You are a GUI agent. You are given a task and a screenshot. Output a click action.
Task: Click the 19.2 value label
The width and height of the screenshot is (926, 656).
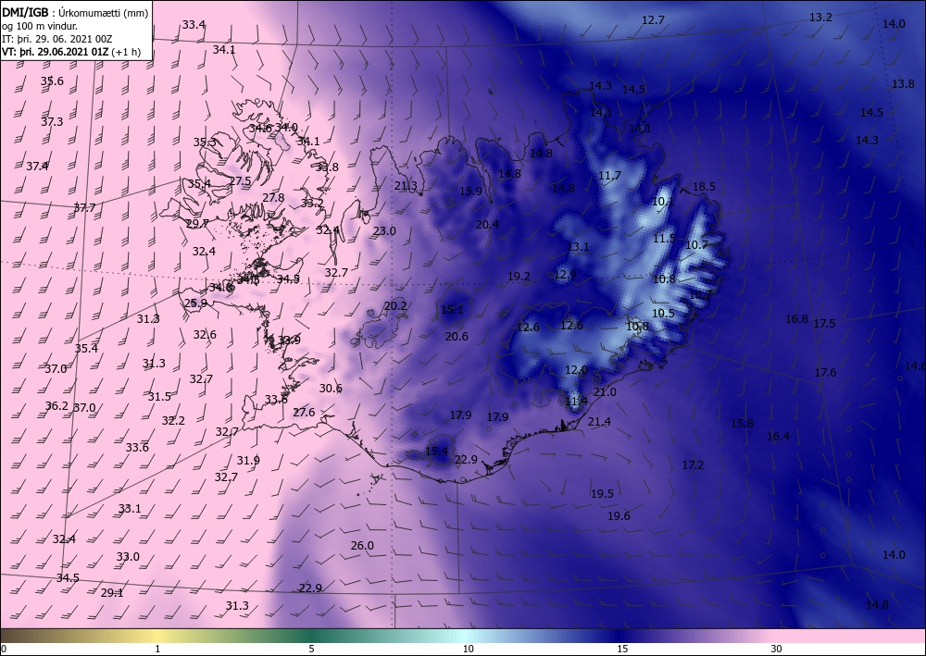point(519,277)
